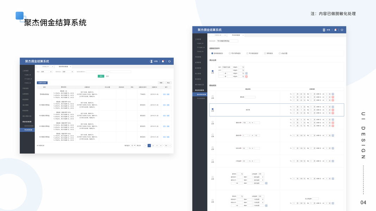Screen dimensions: 376x211
Task: Open notifications bell in the left list window
Action: click(x=163, y=61)
